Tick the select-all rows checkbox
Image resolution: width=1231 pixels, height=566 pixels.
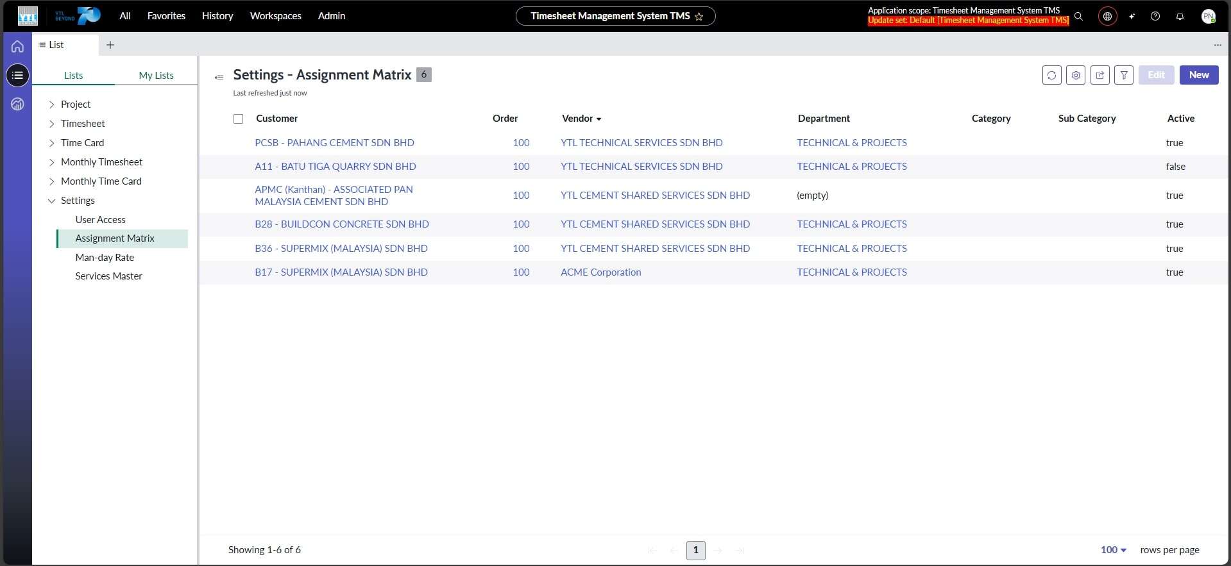[x=239, y=119]
